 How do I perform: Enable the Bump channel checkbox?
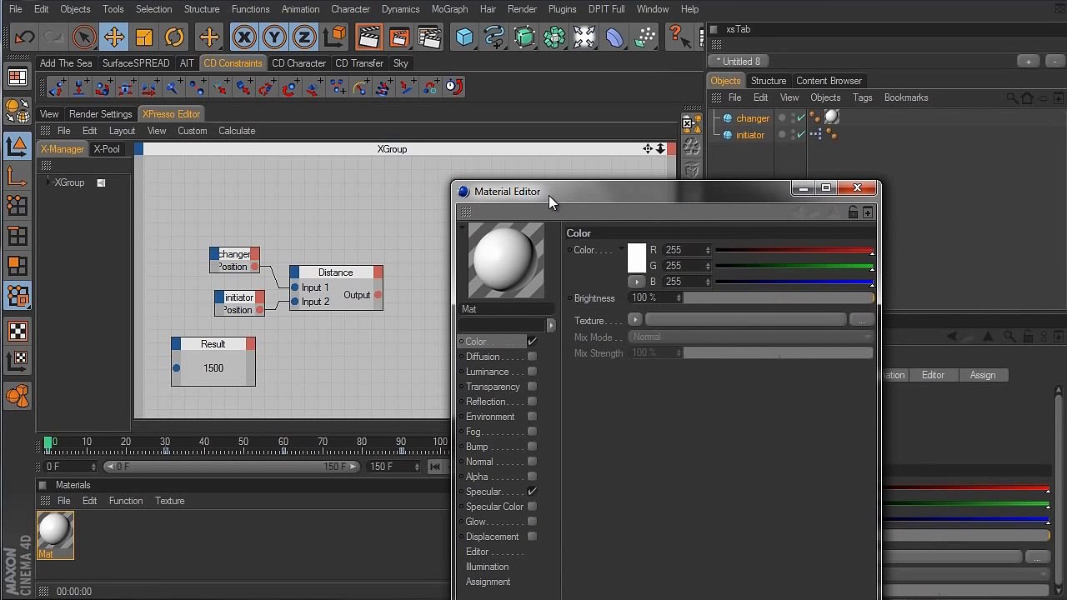click(x=532, y=447)
